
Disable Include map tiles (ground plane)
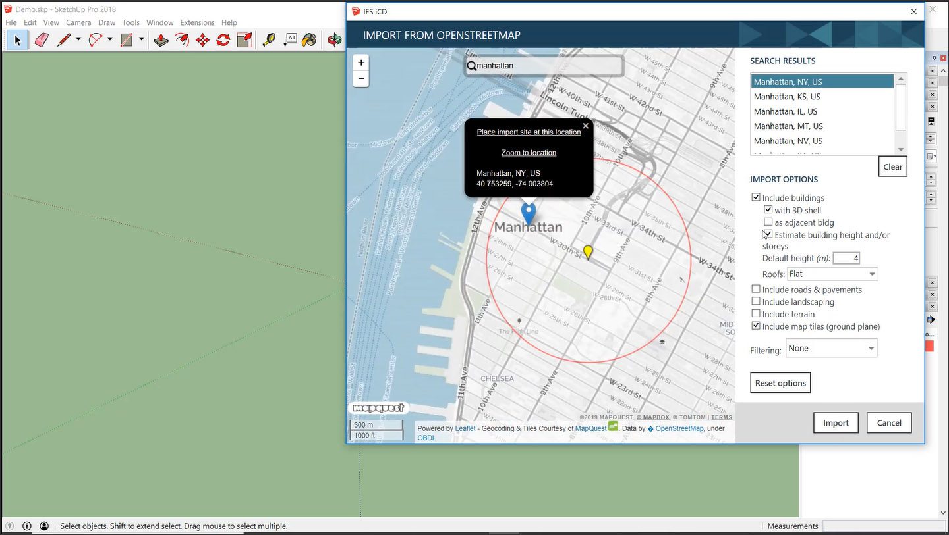pos(756,326)
